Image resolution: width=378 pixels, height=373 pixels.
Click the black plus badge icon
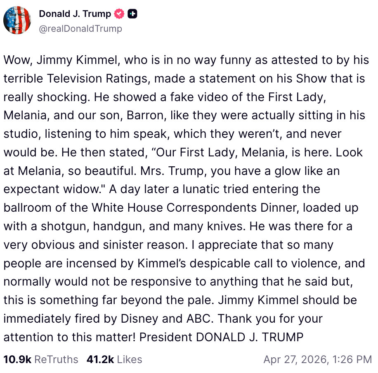[132, 14]
